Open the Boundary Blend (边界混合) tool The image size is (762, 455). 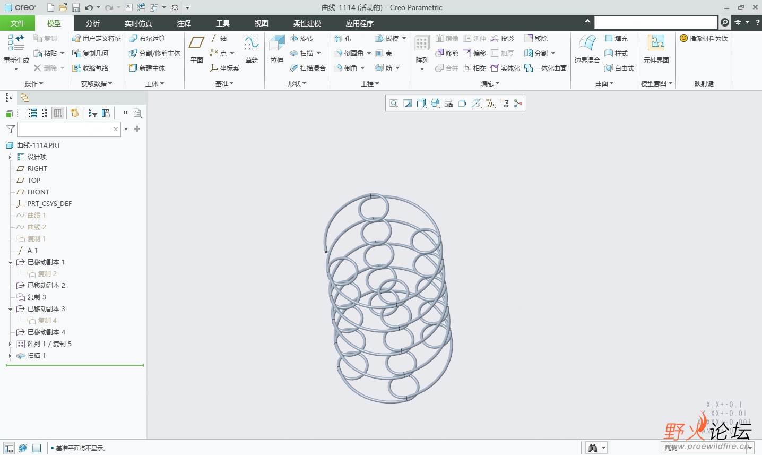(587, 49)
